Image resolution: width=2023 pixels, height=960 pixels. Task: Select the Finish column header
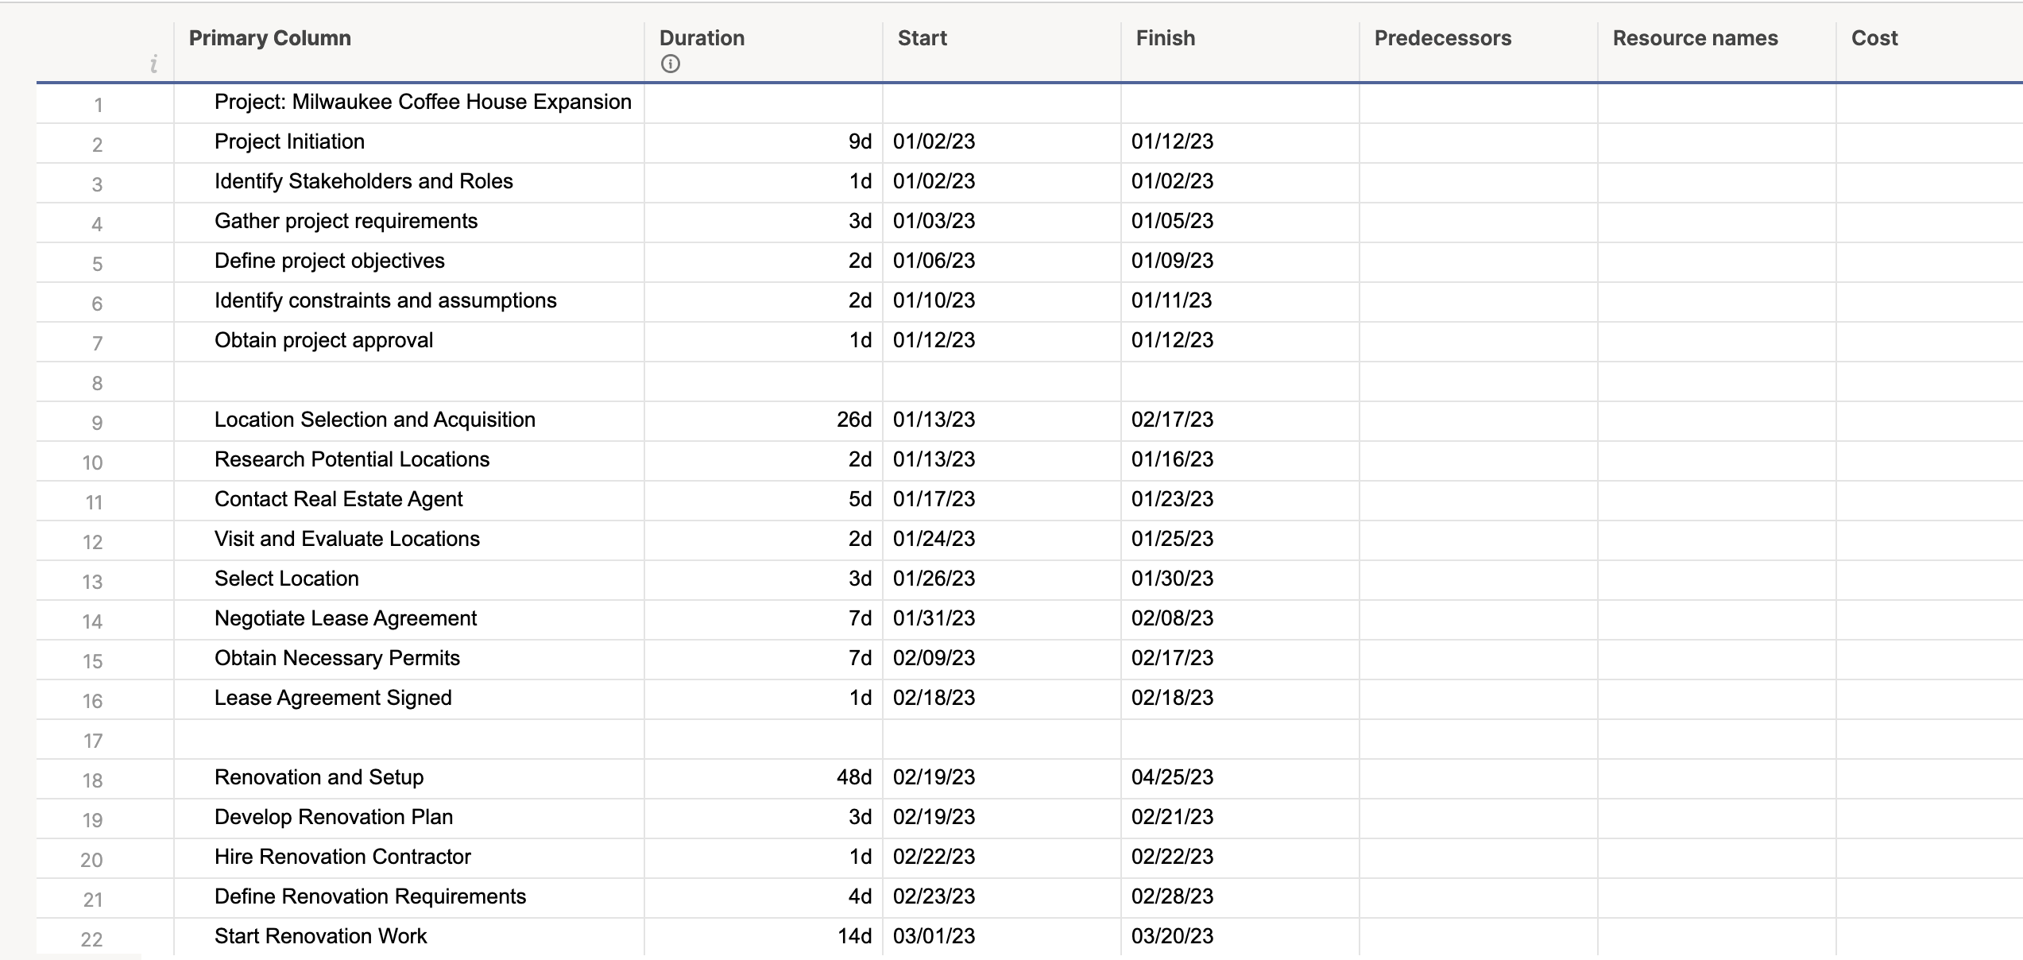point(1165,37)
